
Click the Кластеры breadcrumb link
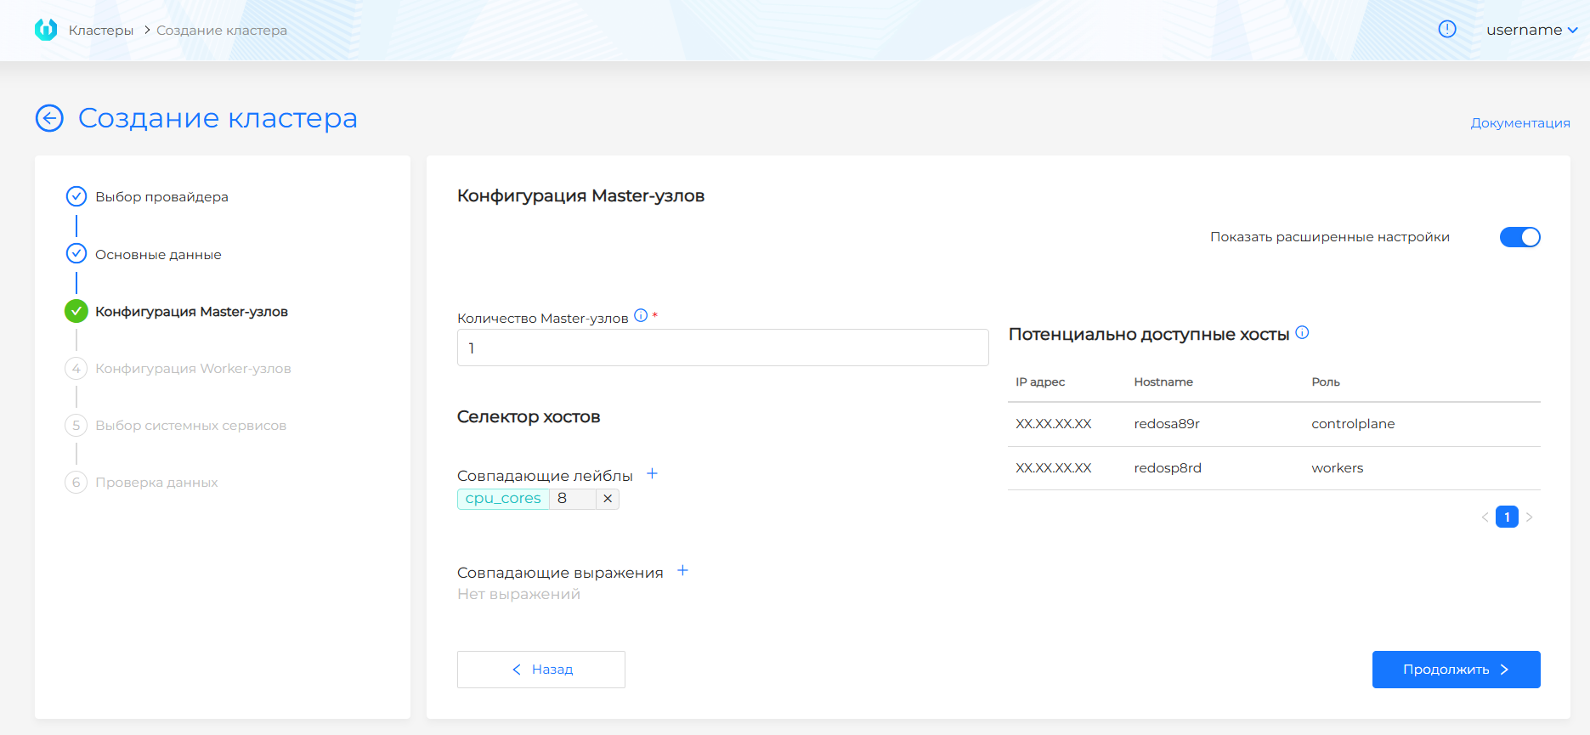tap(101, 31)
